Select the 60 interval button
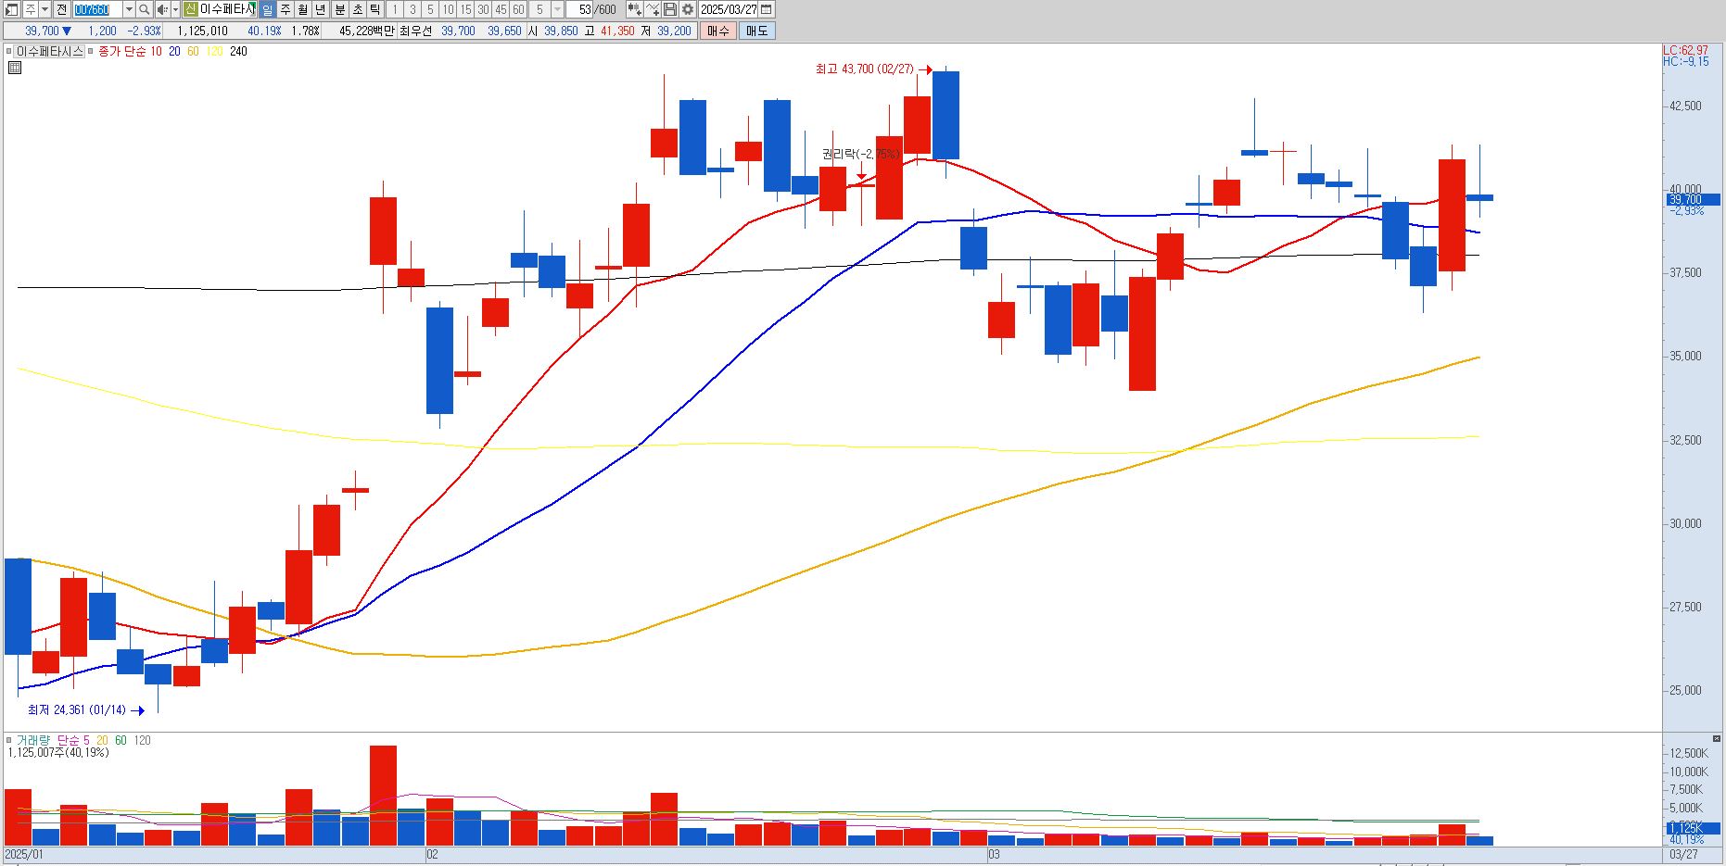1726x866 pixels. pos(518,9)
